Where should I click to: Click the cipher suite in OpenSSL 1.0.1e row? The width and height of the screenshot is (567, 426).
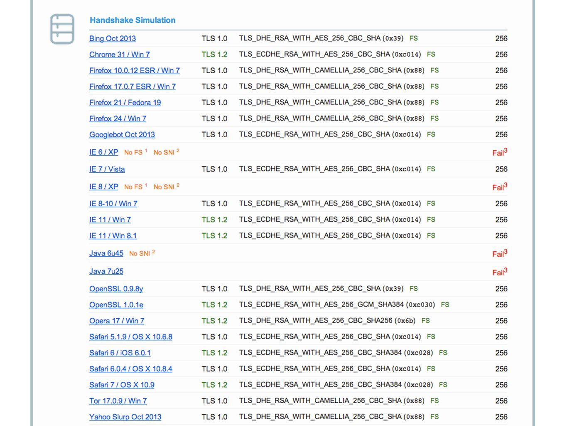[x=337, y=305]
